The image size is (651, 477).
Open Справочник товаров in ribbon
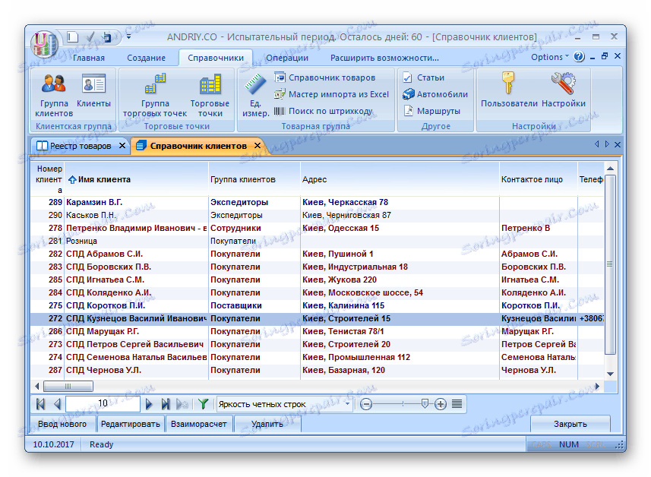click(x=324, y=77)
